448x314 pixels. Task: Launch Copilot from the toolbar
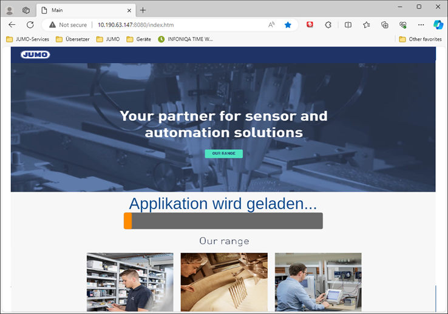pyautogui.click(x=438, y=25)
